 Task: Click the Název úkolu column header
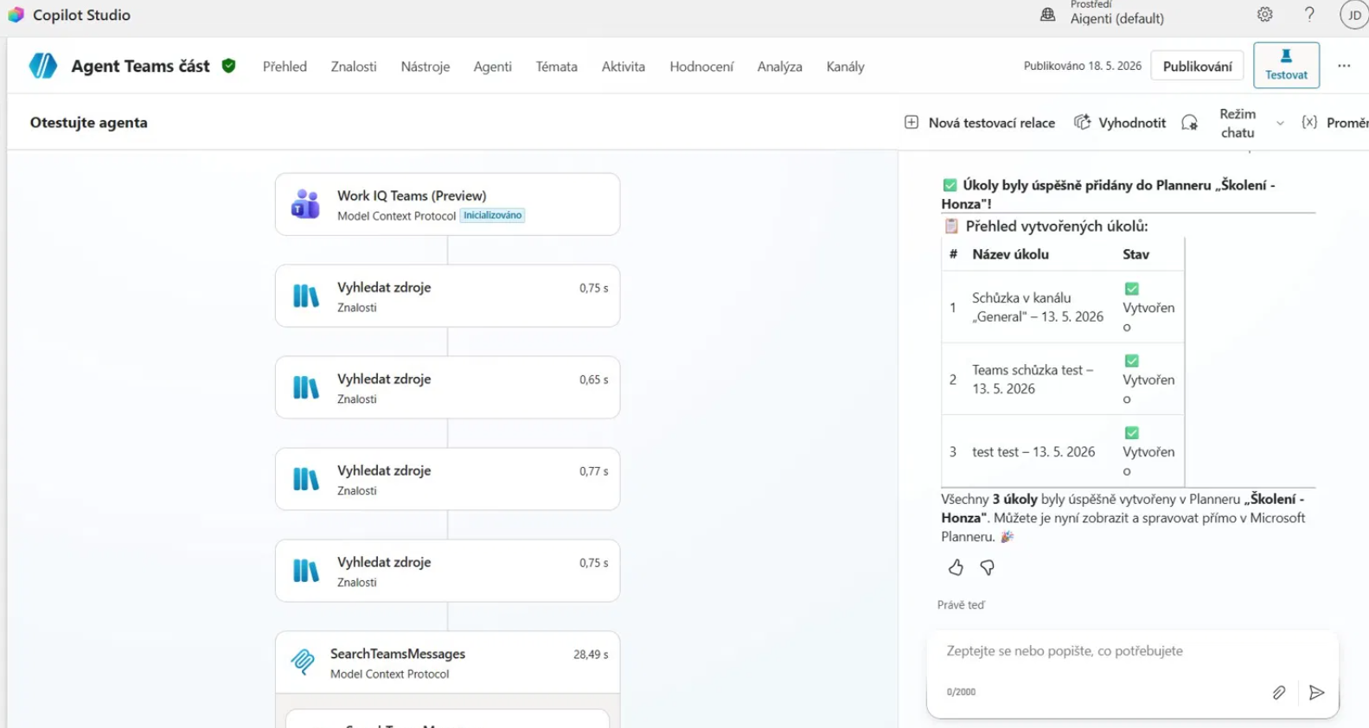click(1010, 254)
